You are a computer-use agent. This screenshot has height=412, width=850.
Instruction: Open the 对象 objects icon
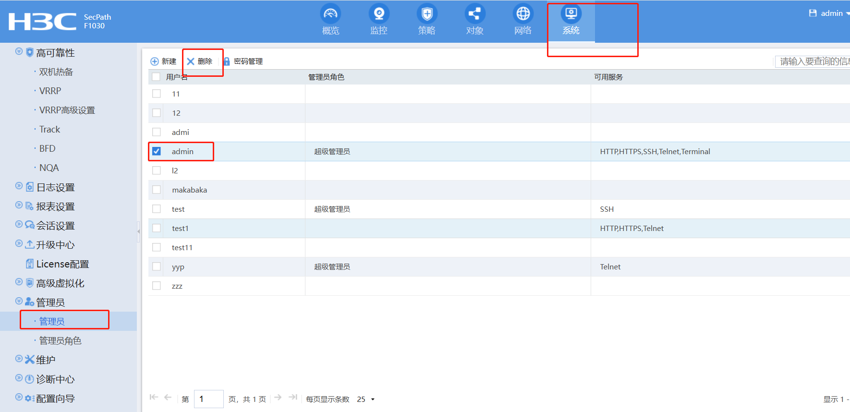(475, 13)
